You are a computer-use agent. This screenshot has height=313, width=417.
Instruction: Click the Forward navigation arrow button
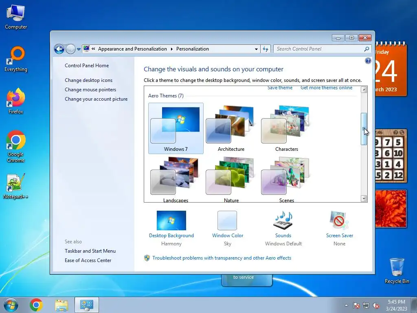click(70, 49)
